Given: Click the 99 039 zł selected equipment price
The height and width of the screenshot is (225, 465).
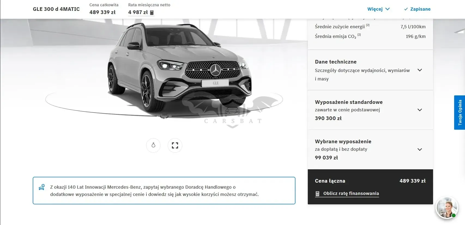Looking at the screenshot, I should tap(326, 158).
